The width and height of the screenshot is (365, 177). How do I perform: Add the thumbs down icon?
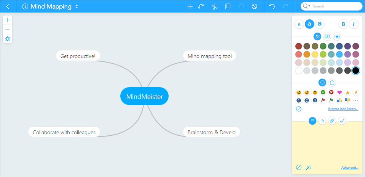(347, 100)
